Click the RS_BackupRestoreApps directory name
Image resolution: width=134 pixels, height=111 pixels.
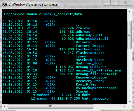pos(96,88)
